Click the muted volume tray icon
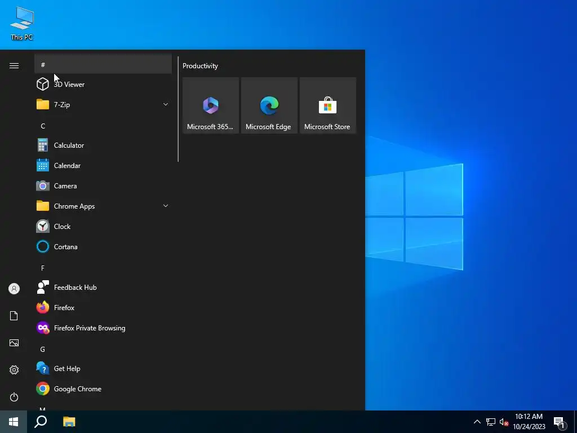Viewport: 577px width, 433px height. tap(504, 422)
